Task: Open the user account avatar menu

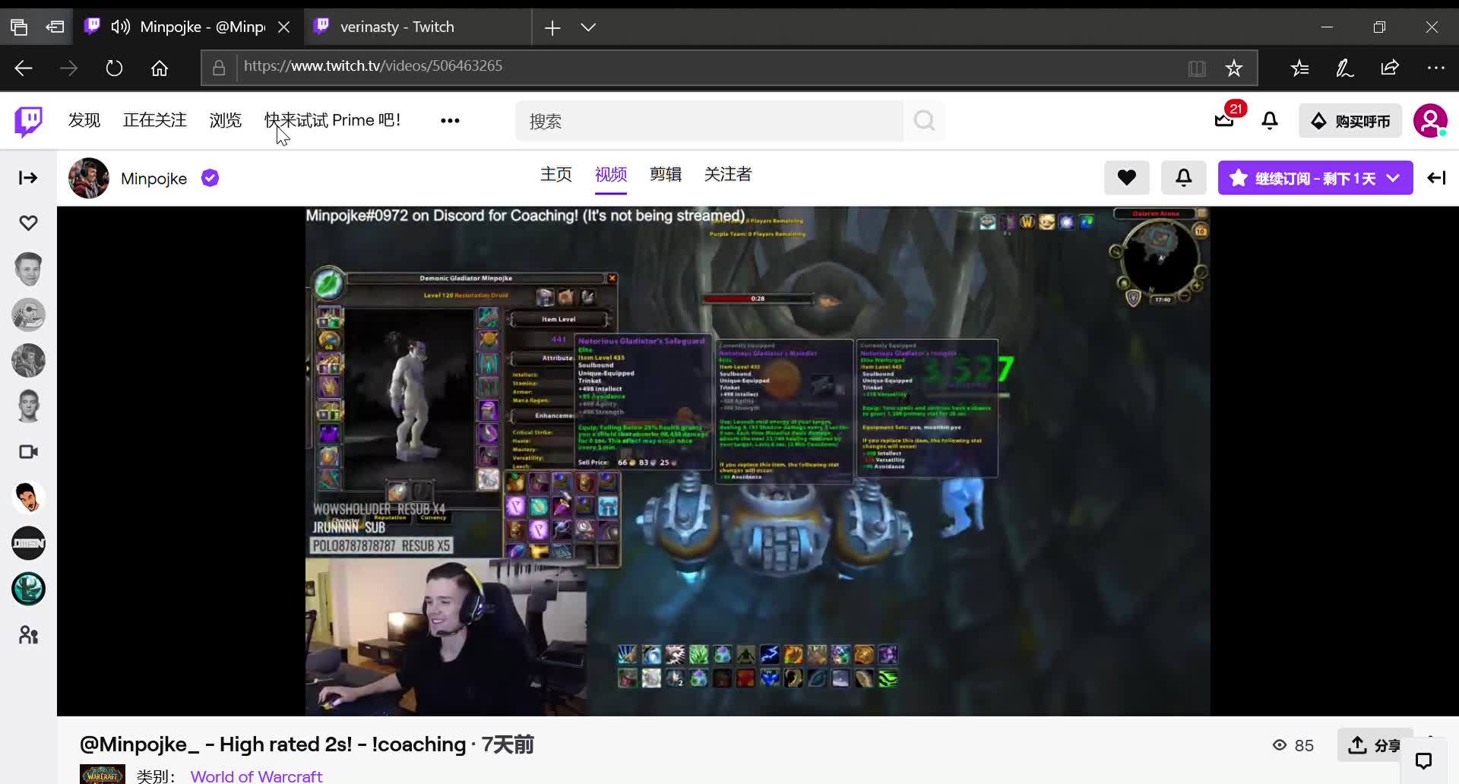Action: [1430, 121]
